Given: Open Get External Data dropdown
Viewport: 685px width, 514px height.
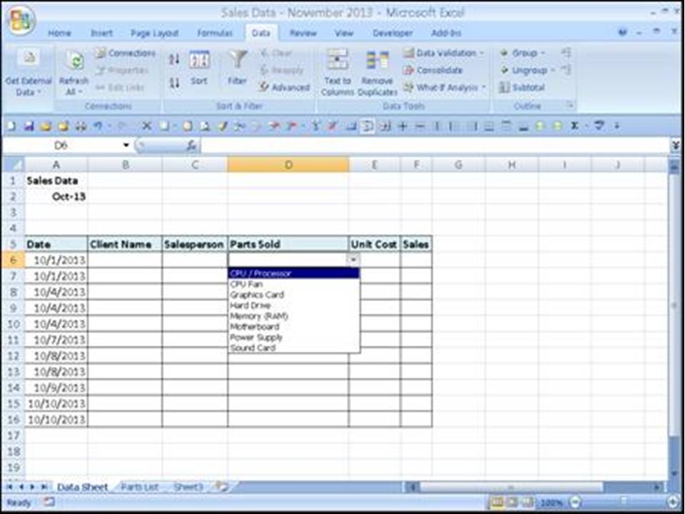Looking at the screenshot, I should [x=29, y=72].
